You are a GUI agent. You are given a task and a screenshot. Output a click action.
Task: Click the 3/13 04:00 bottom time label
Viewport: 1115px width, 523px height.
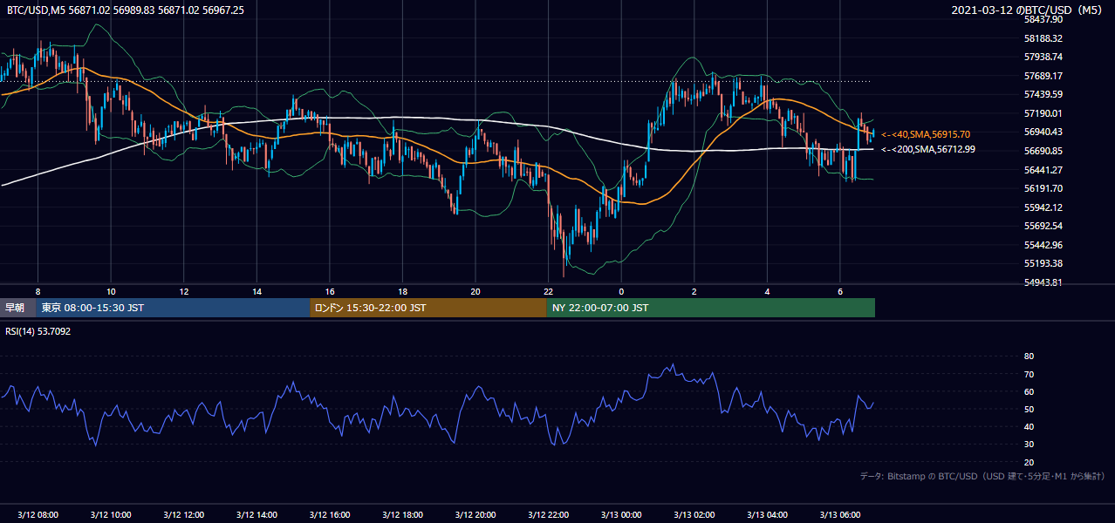pyautogui.click(x=767, y=514)
